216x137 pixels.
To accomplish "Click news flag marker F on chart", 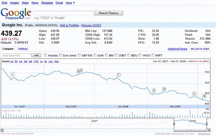I will [x=118, y=75].
